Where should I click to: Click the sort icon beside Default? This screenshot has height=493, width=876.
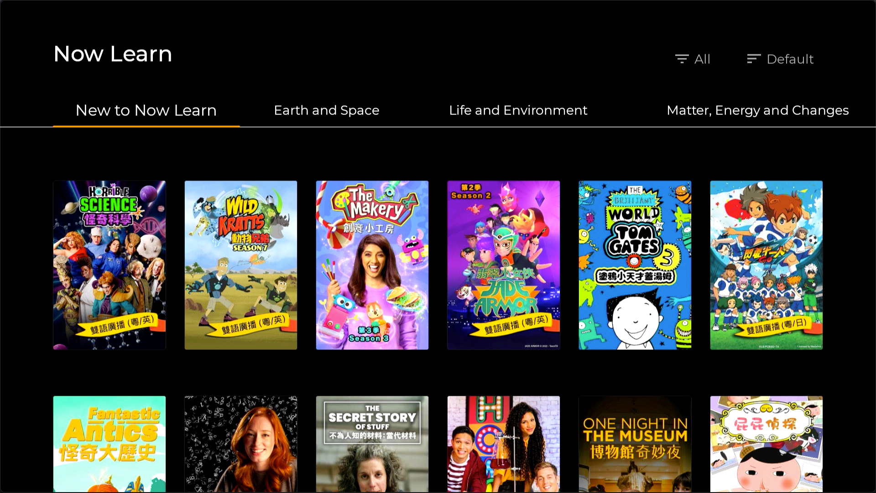[753, 59]
